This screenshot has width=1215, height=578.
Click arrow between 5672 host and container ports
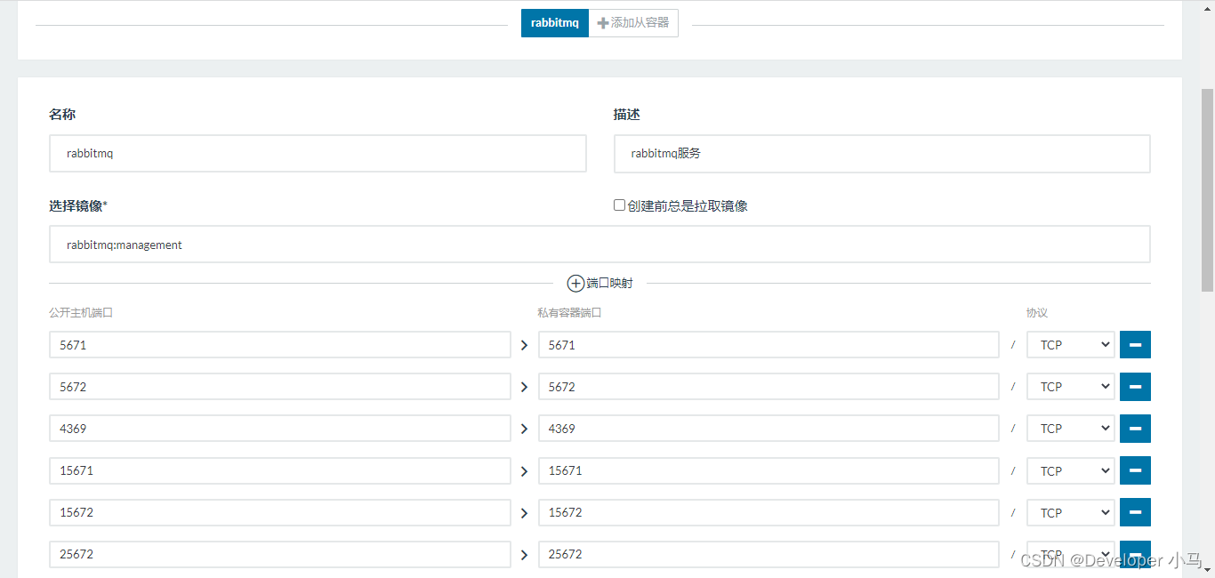[524, 387]
